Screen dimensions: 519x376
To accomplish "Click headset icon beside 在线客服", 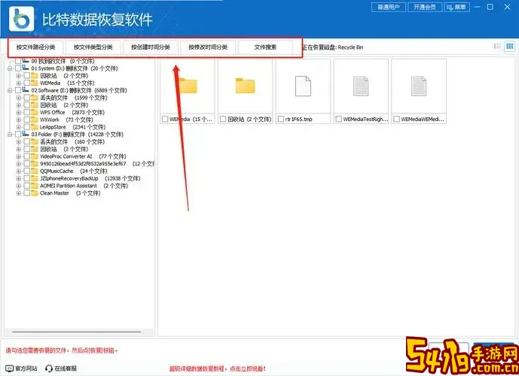I will [49, 368].
